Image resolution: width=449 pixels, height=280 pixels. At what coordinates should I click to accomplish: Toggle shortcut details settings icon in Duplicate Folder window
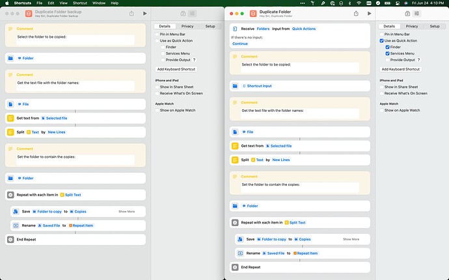(x=417, y=14)
